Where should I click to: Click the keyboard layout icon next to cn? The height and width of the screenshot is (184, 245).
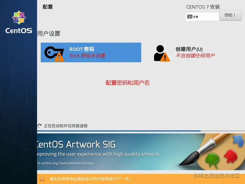coord(190,17)
